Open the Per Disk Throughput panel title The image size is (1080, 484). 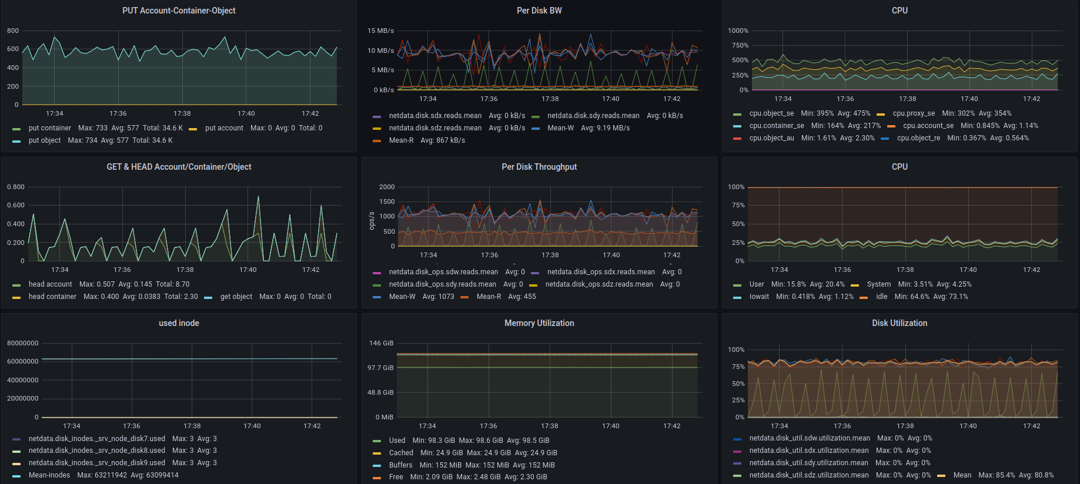tap(539, 167)
